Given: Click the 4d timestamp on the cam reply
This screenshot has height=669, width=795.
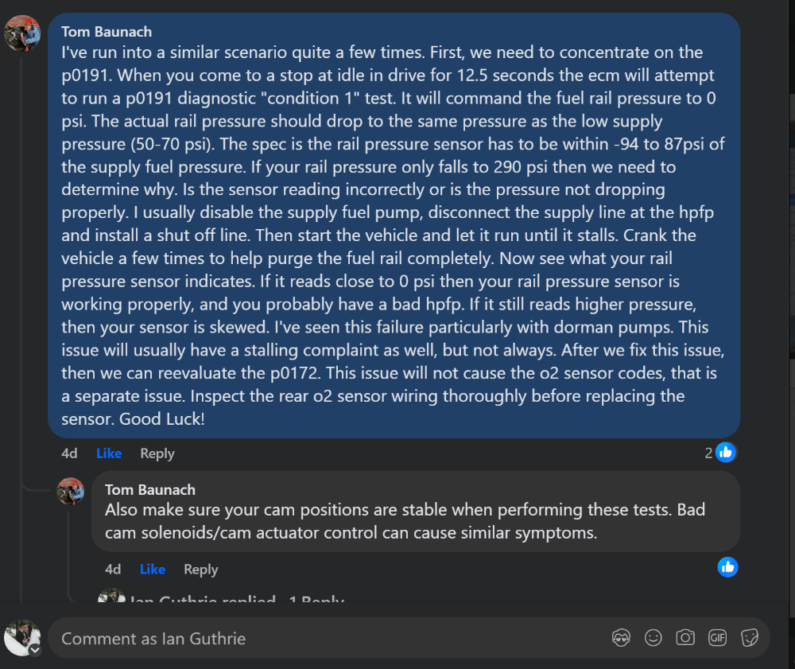Looking at the screenshot, I should (x=113, y=570).
